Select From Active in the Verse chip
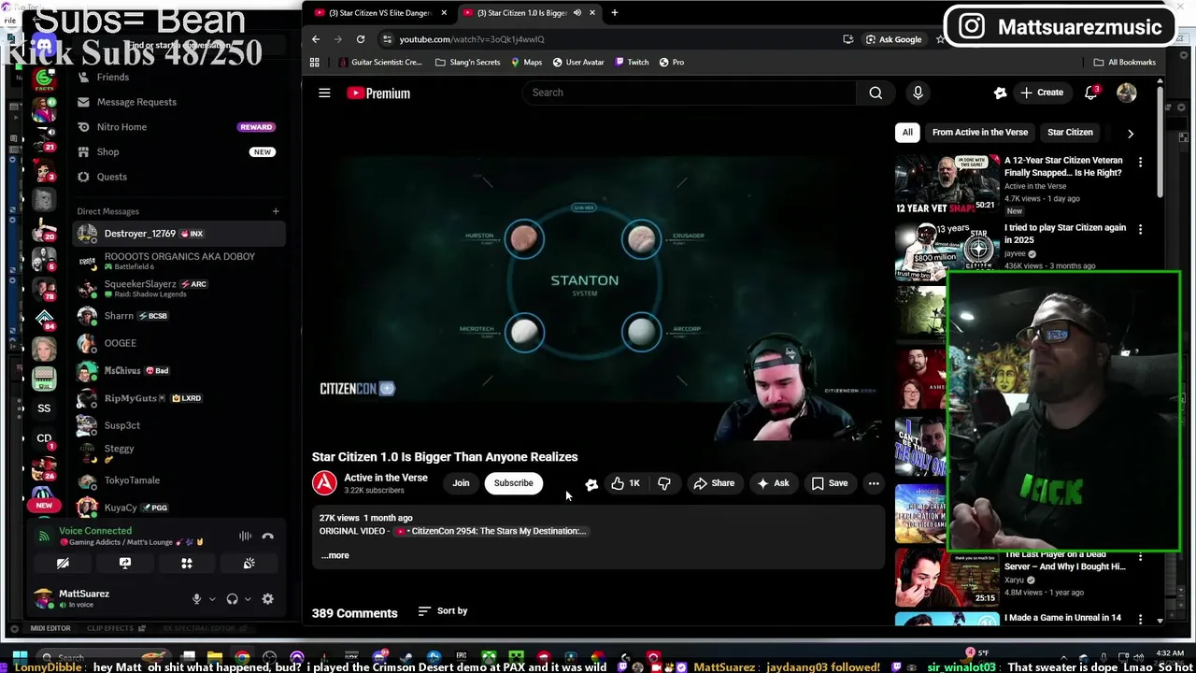Screen dimensions: 1196x673 click(979, 133)
